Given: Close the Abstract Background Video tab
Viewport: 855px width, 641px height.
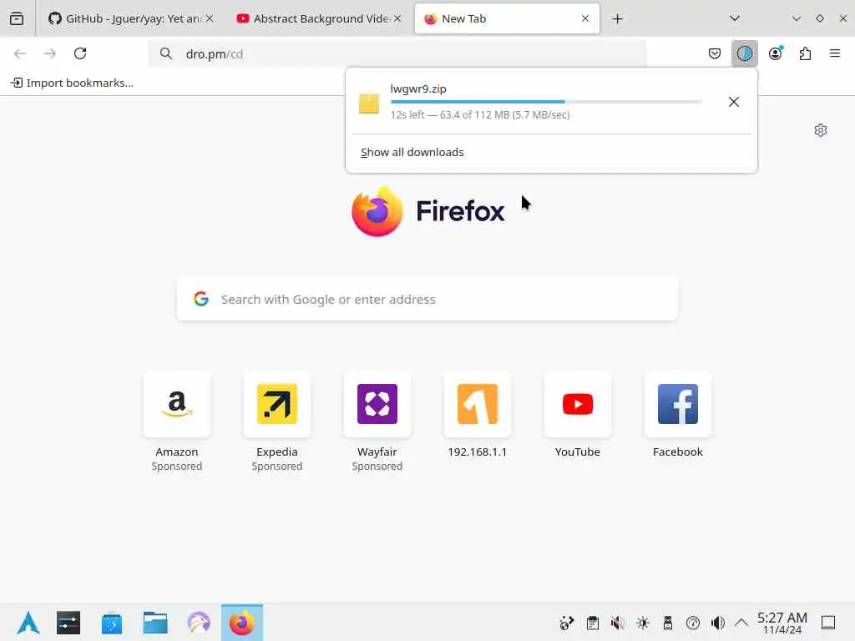Looking at the screenshot, I should [397, 18].
